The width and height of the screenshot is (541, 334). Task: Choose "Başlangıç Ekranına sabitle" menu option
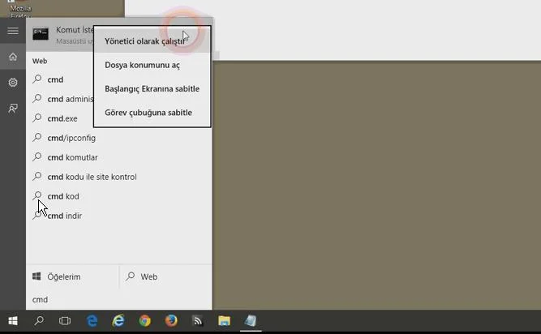point(152,88)
